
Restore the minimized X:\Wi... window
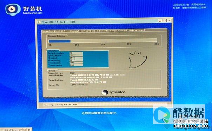pos(21,130)
